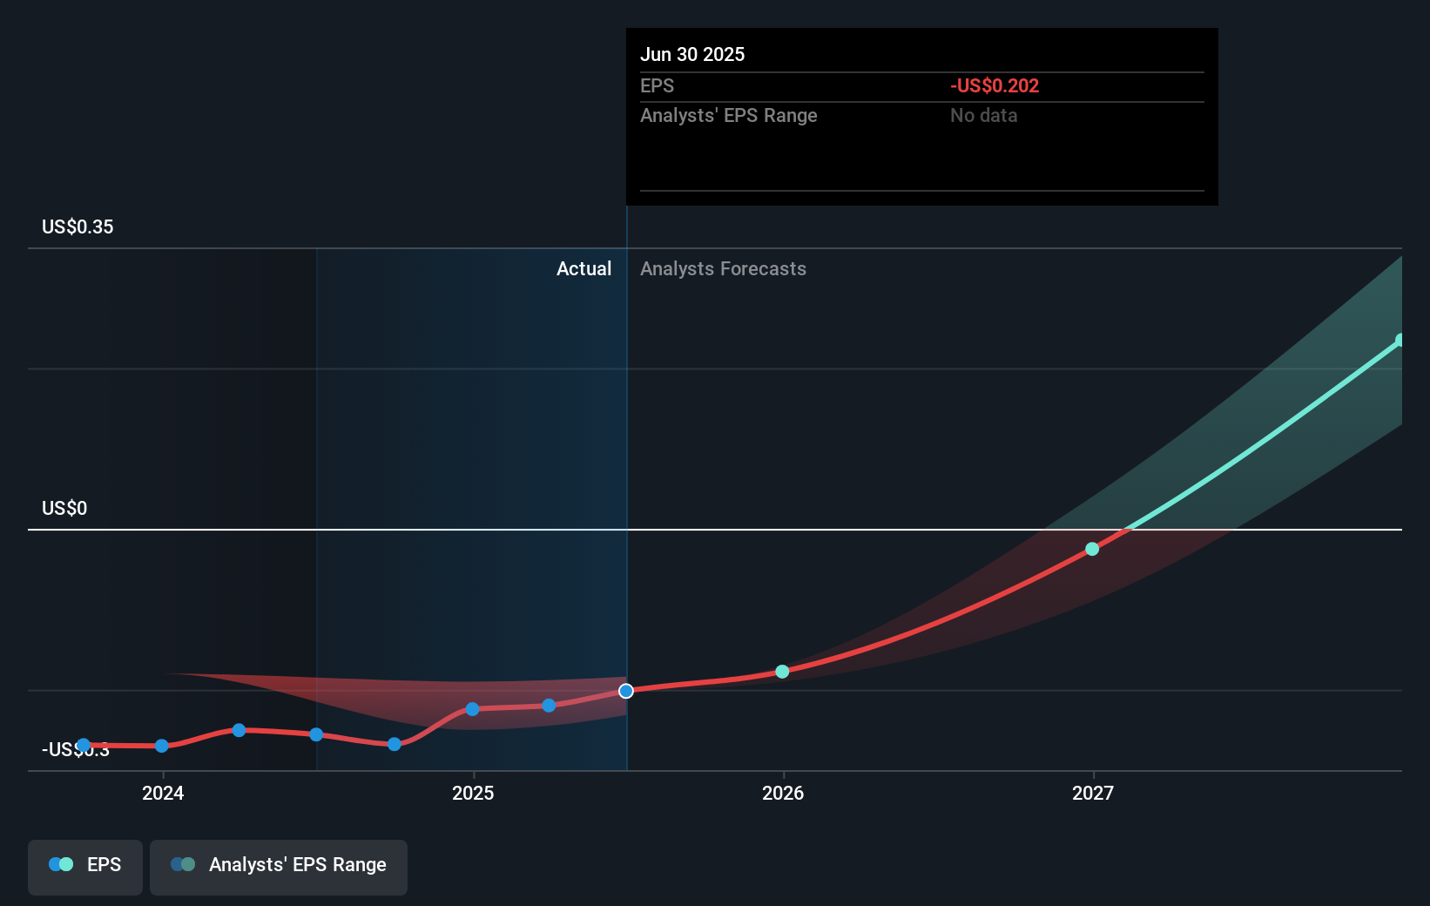1430x906 pixels.
Task: Click the -US$0.202 EPS value in tooltip
Action: click(995, 85)
